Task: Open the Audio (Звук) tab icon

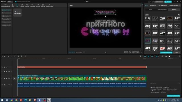Action: 13,5
